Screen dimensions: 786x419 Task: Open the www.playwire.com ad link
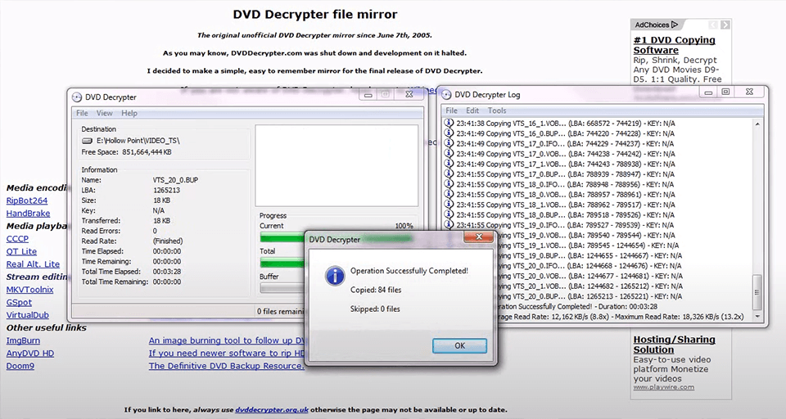tap(664, 387)
